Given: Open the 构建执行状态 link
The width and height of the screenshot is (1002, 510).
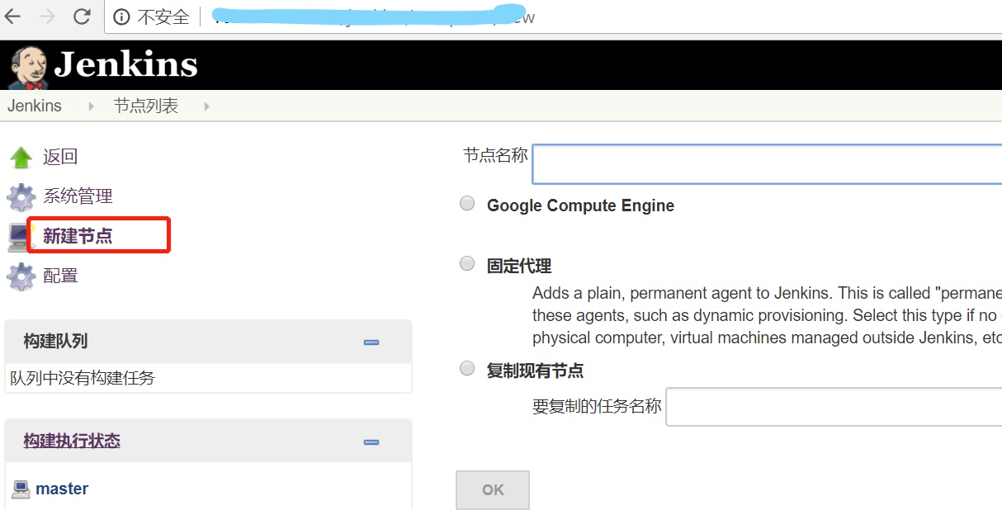Looking at the screenshot, I should (x=72, y=441).
